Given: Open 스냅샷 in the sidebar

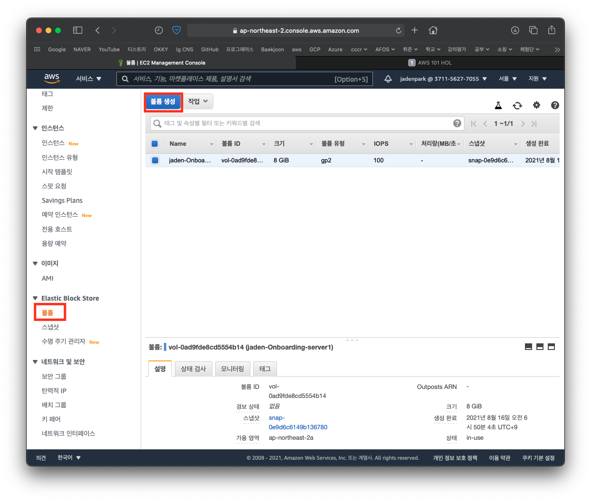Looking at the screenshot, I should coord(50,327).
